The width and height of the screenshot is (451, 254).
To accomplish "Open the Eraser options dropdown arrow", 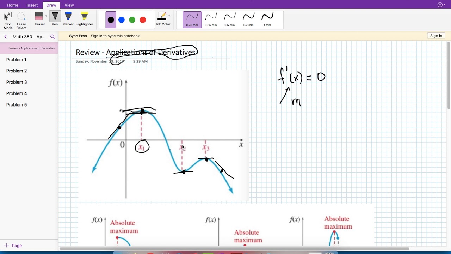I will tap(46, 16).
